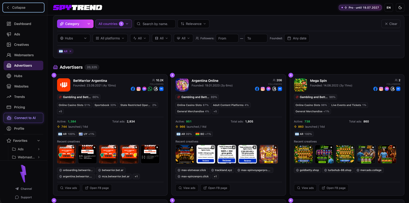Open the Profile page

click(23, 129)
